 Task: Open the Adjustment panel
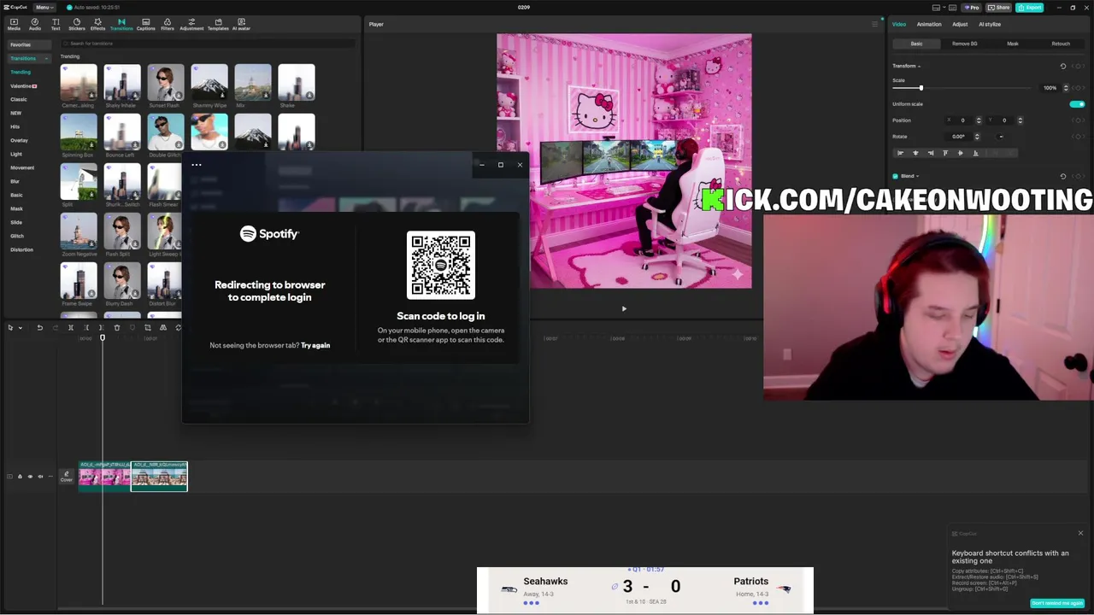pyautogui.click(x=191, y=24)
